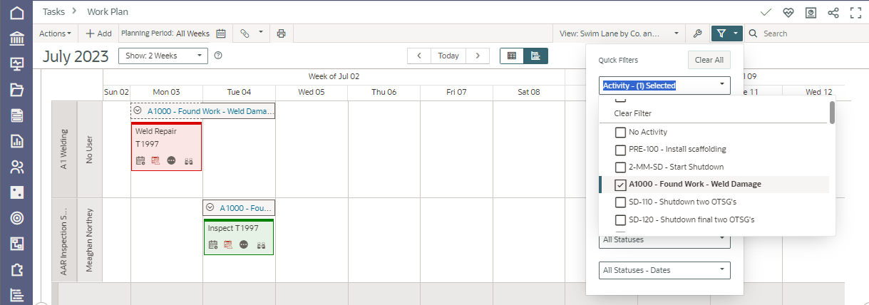
Task: Open more options on Weld Repair card
Action: point(171,161)
